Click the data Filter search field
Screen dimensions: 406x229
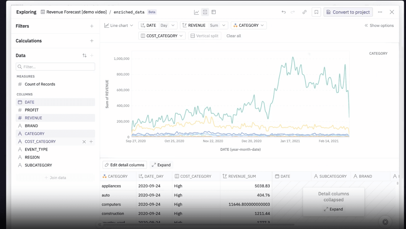click(56, 67)
